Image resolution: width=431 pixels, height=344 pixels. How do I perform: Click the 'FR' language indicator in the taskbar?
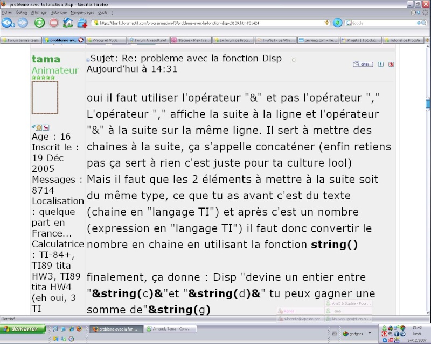click(x=334, y=334)
